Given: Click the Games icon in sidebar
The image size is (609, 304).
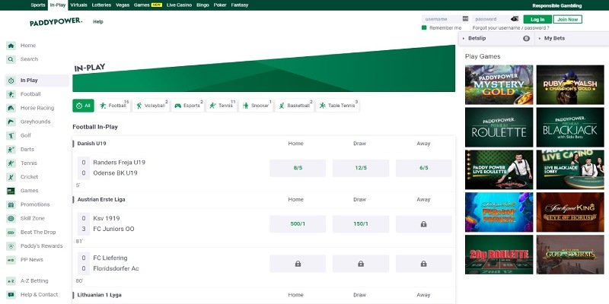Looking at the screenshot, I should point(11,191).
